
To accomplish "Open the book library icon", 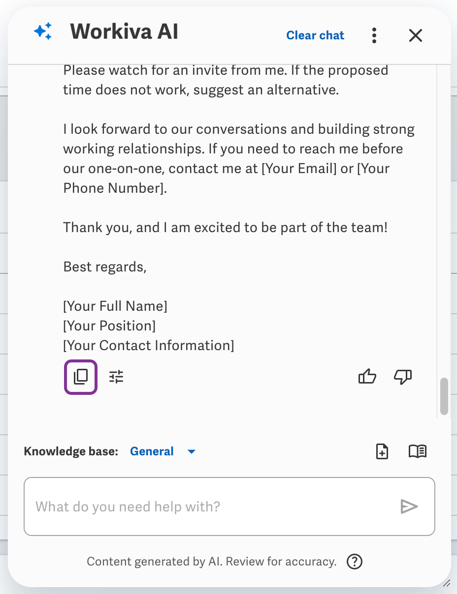I will tap(418, 451).
